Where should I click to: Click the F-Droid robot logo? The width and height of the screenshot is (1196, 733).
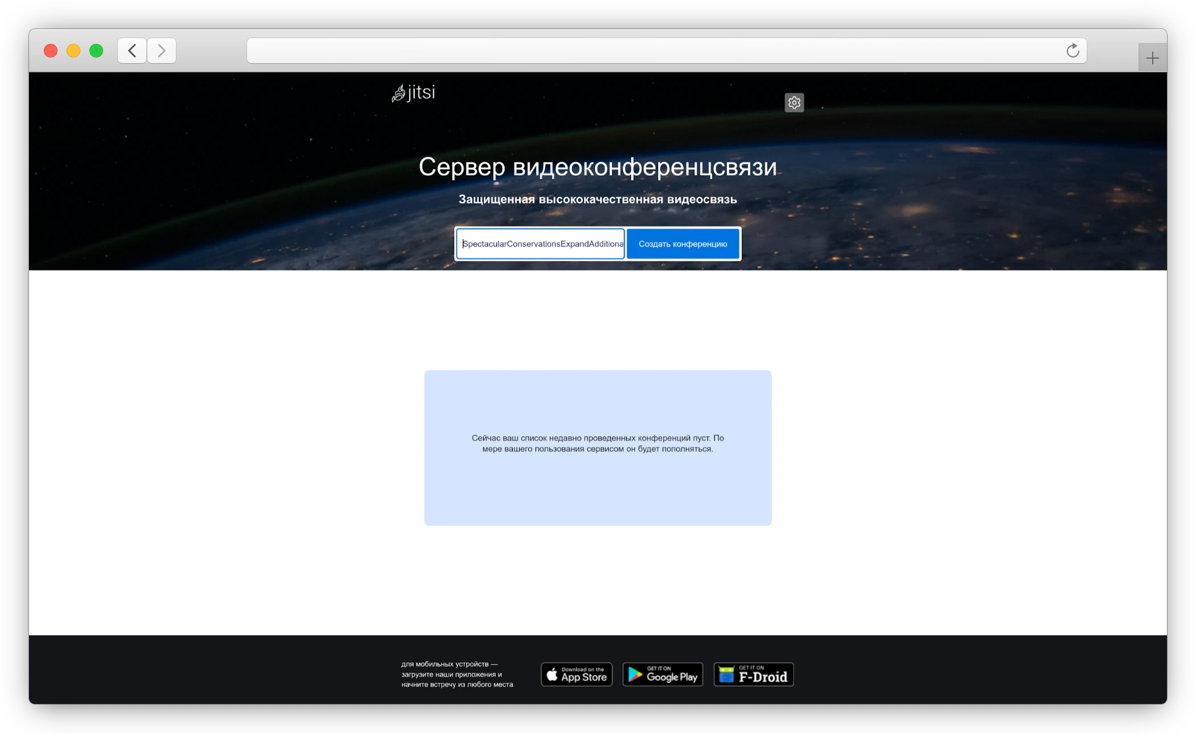pos(727,674)
